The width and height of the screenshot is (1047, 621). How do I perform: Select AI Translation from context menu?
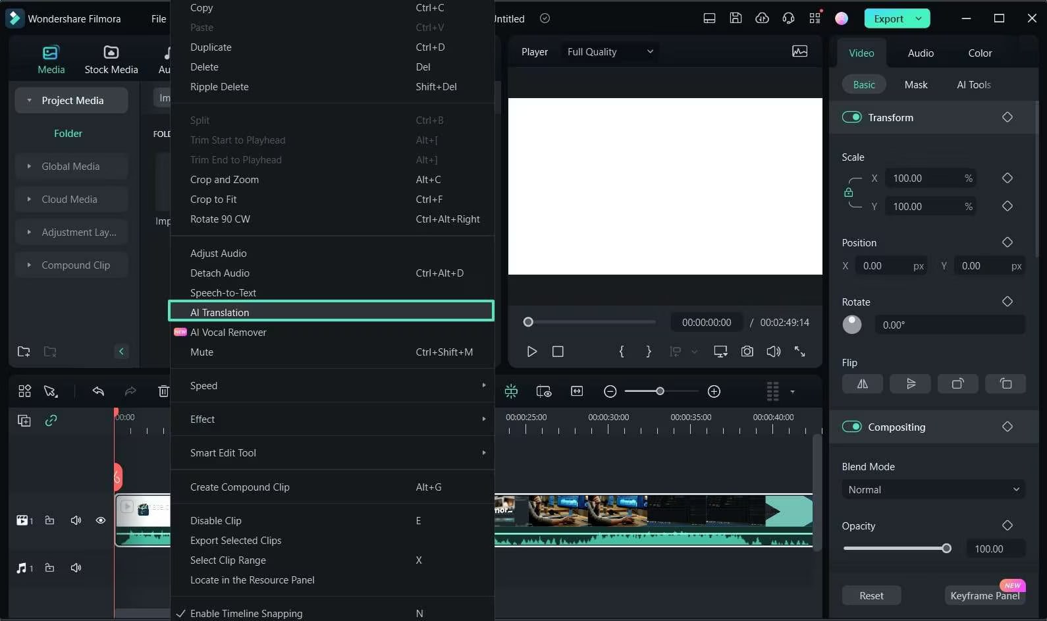(x=331, y=311)
